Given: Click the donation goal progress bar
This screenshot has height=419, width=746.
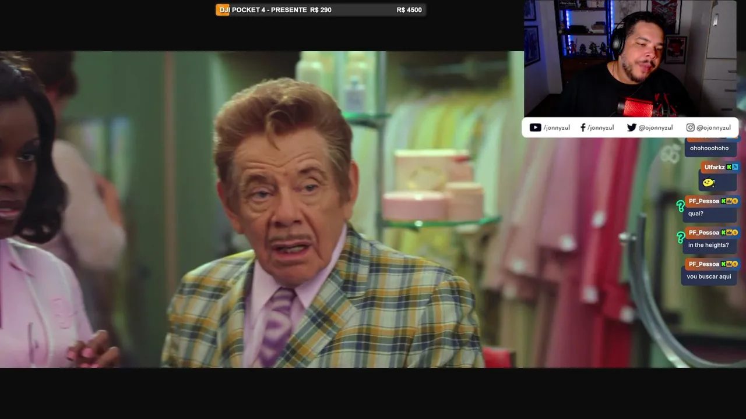Looking at the screenshot, I should 321,10.
